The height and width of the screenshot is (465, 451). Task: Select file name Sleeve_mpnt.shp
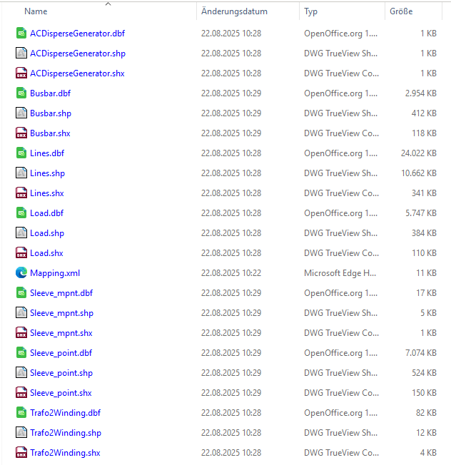pyautogui.click(x=61, y=313)
